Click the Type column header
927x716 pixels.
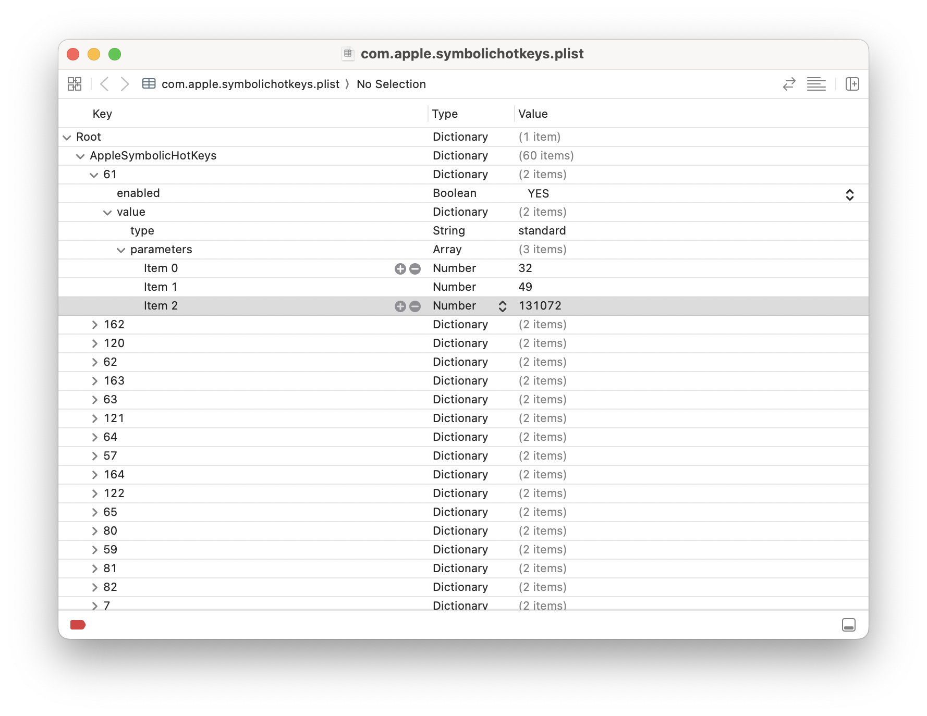tap(445, 114)
